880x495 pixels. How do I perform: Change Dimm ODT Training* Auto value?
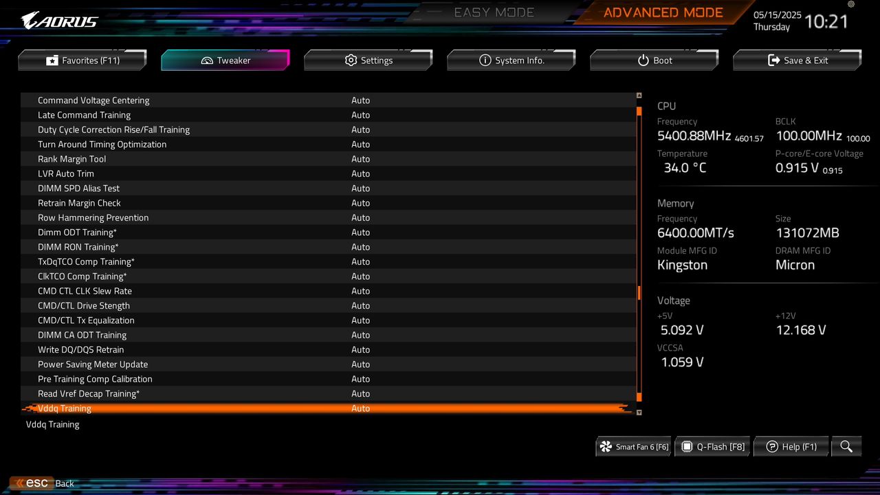coord(360,232)
